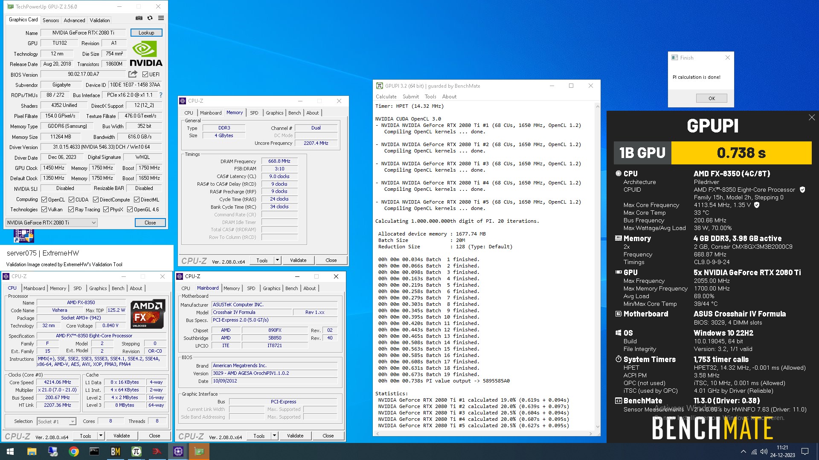Open the GPU selector dropdown in GPU-Z
The height and width of the screenshot is (460, 819).
(51, 222)
